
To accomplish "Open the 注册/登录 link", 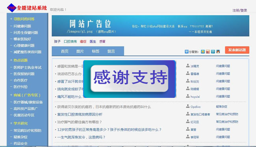I will 240,10.
